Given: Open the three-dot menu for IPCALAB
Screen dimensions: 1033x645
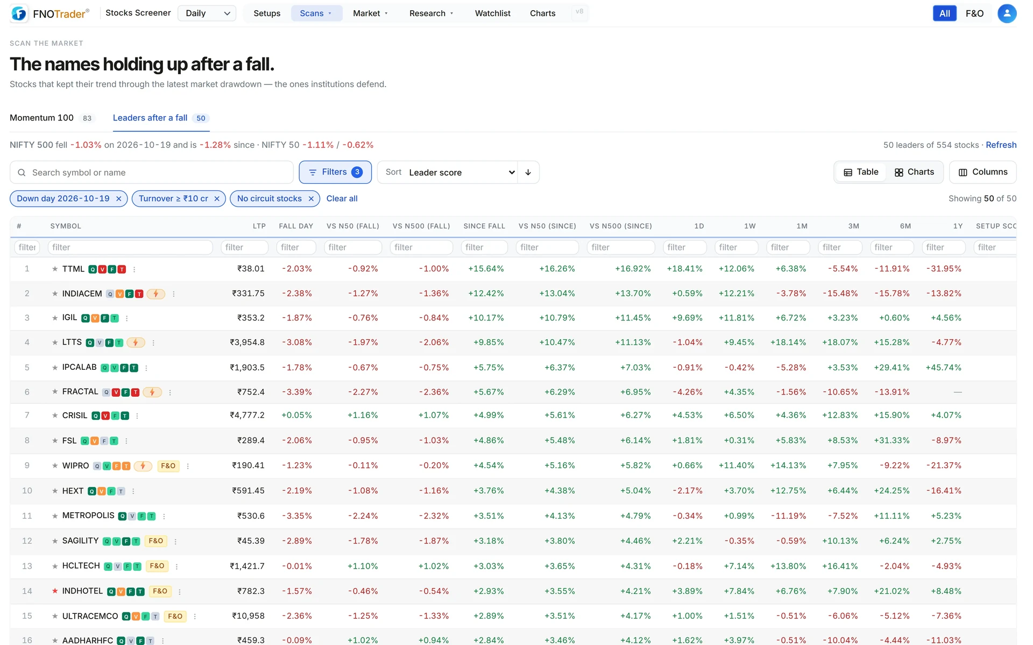Looking at the screenshot, I should click(x=146, y=368).
